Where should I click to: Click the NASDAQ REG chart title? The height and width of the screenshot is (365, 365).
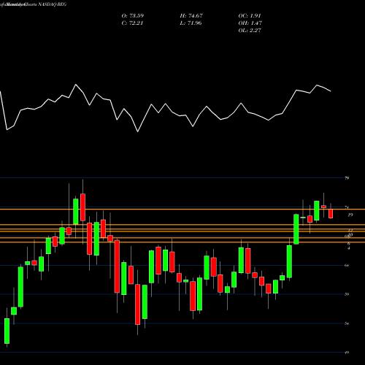[53, 4]
